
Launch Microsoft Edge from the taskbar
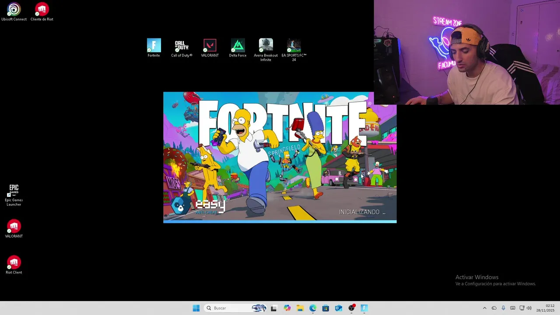click(x=313, y=308)
